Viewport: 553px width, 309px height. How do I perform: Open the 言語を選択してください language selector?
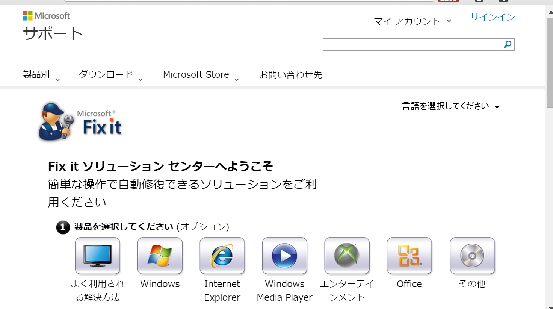coord(450,106)
